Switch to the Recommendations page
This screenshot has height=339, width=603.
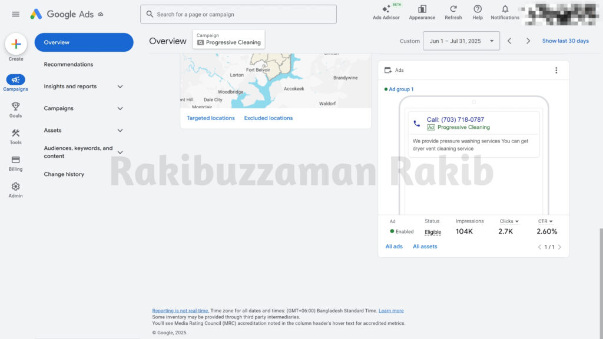pyautogui.click(x=69, y=64)
